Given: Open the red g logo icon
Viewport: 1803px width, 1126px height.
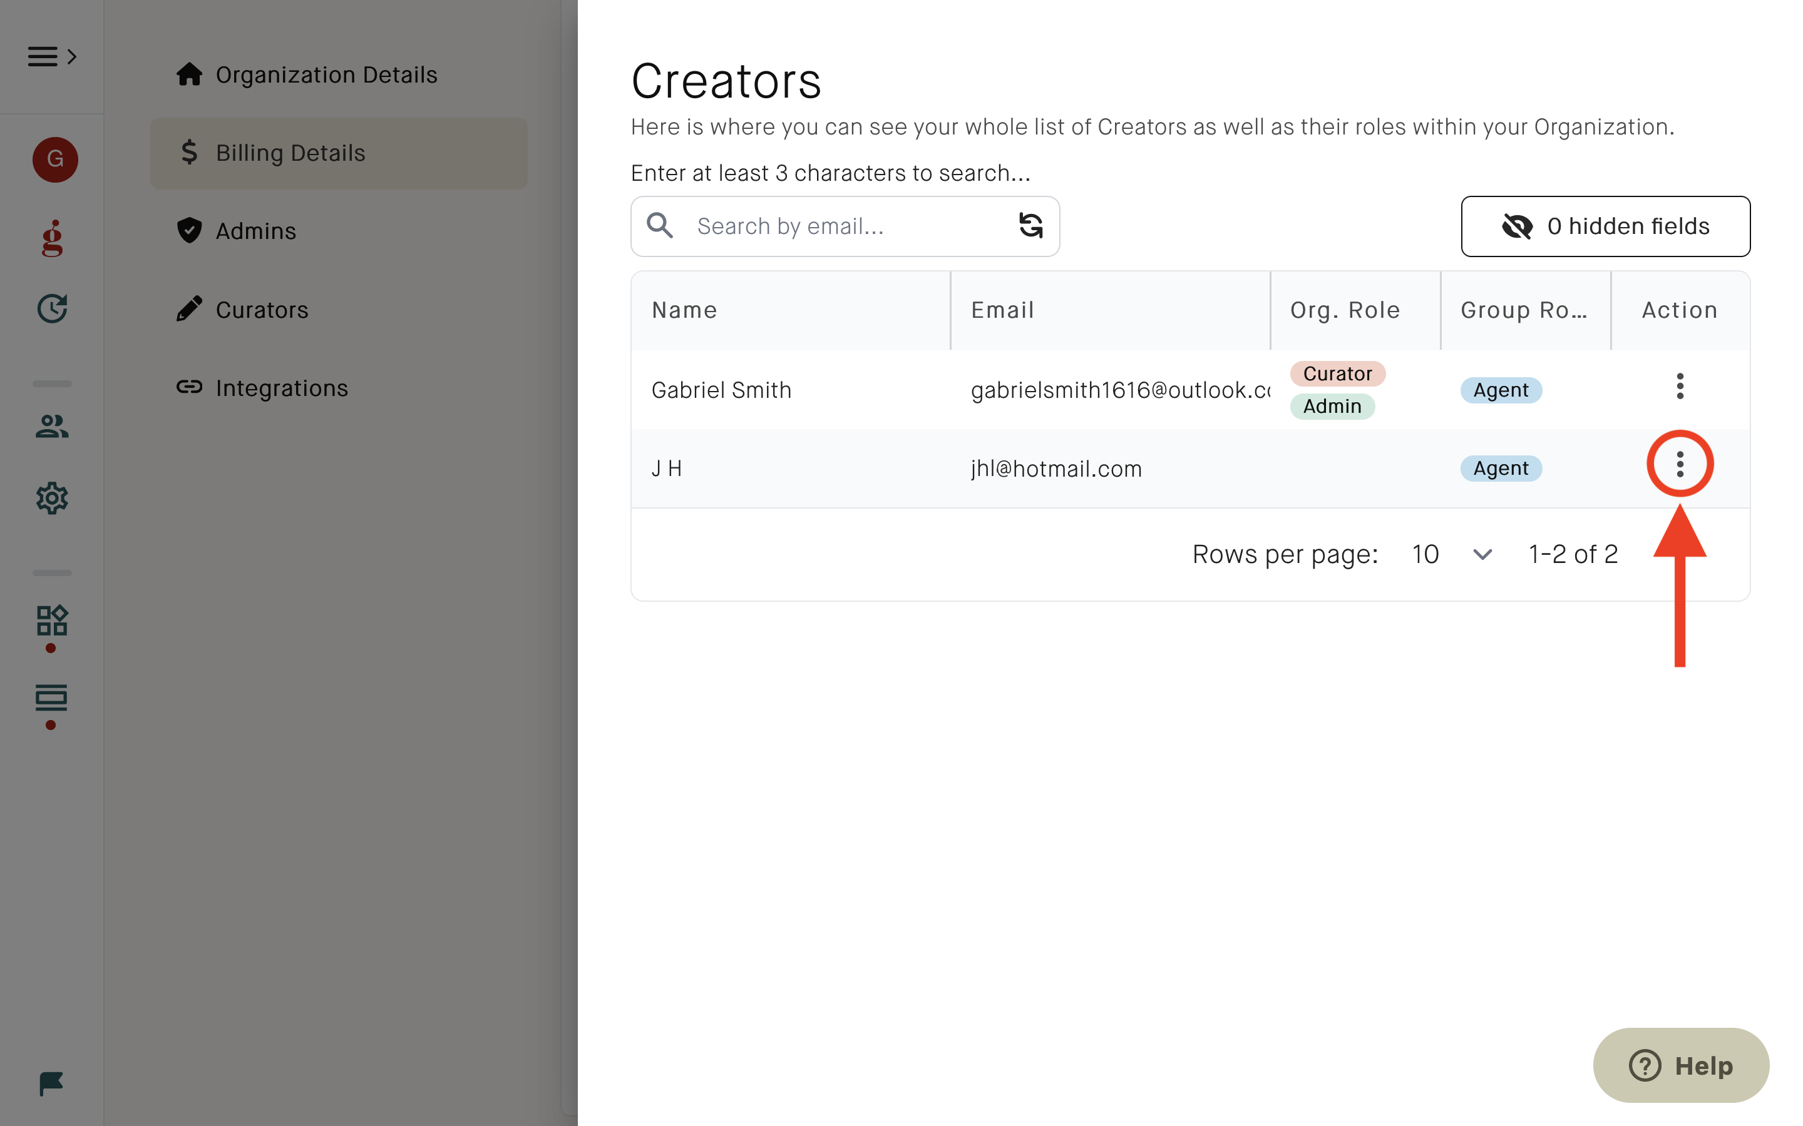Looking at the screenshot, I should point(52,238).
